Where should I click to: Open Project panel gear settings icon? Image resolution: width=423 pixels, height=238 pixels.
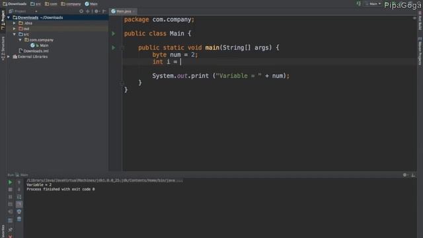[x=96, y=11]
